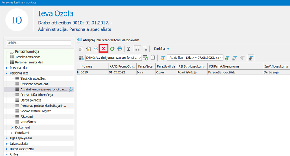This screenshot has height=156, width=290.
Task: Click the Darba alga cell
Action: (x=276, y=72)
